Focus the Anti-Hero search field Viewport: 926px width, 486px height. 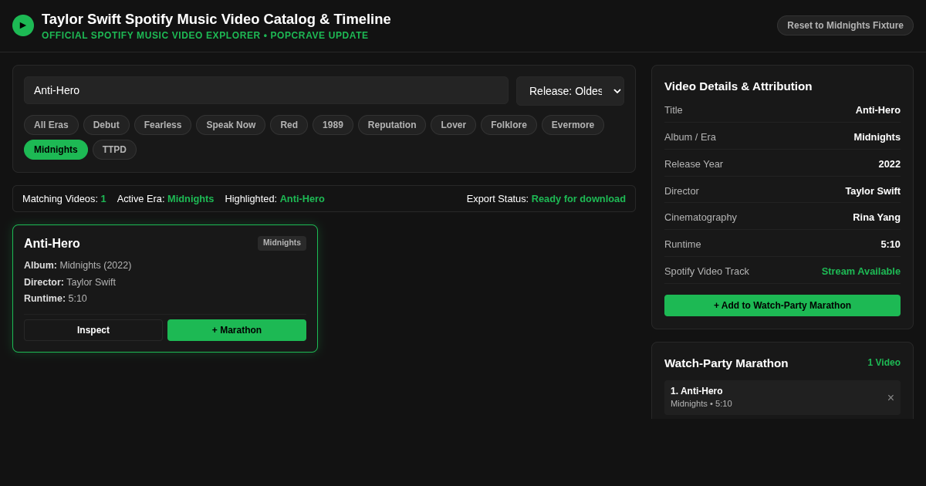pyautogui.click(x=266, y=90)
